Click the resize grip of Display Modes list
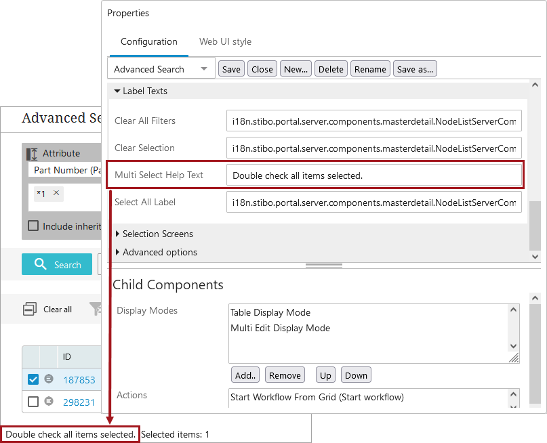547x443 pixels. (514, 358)
